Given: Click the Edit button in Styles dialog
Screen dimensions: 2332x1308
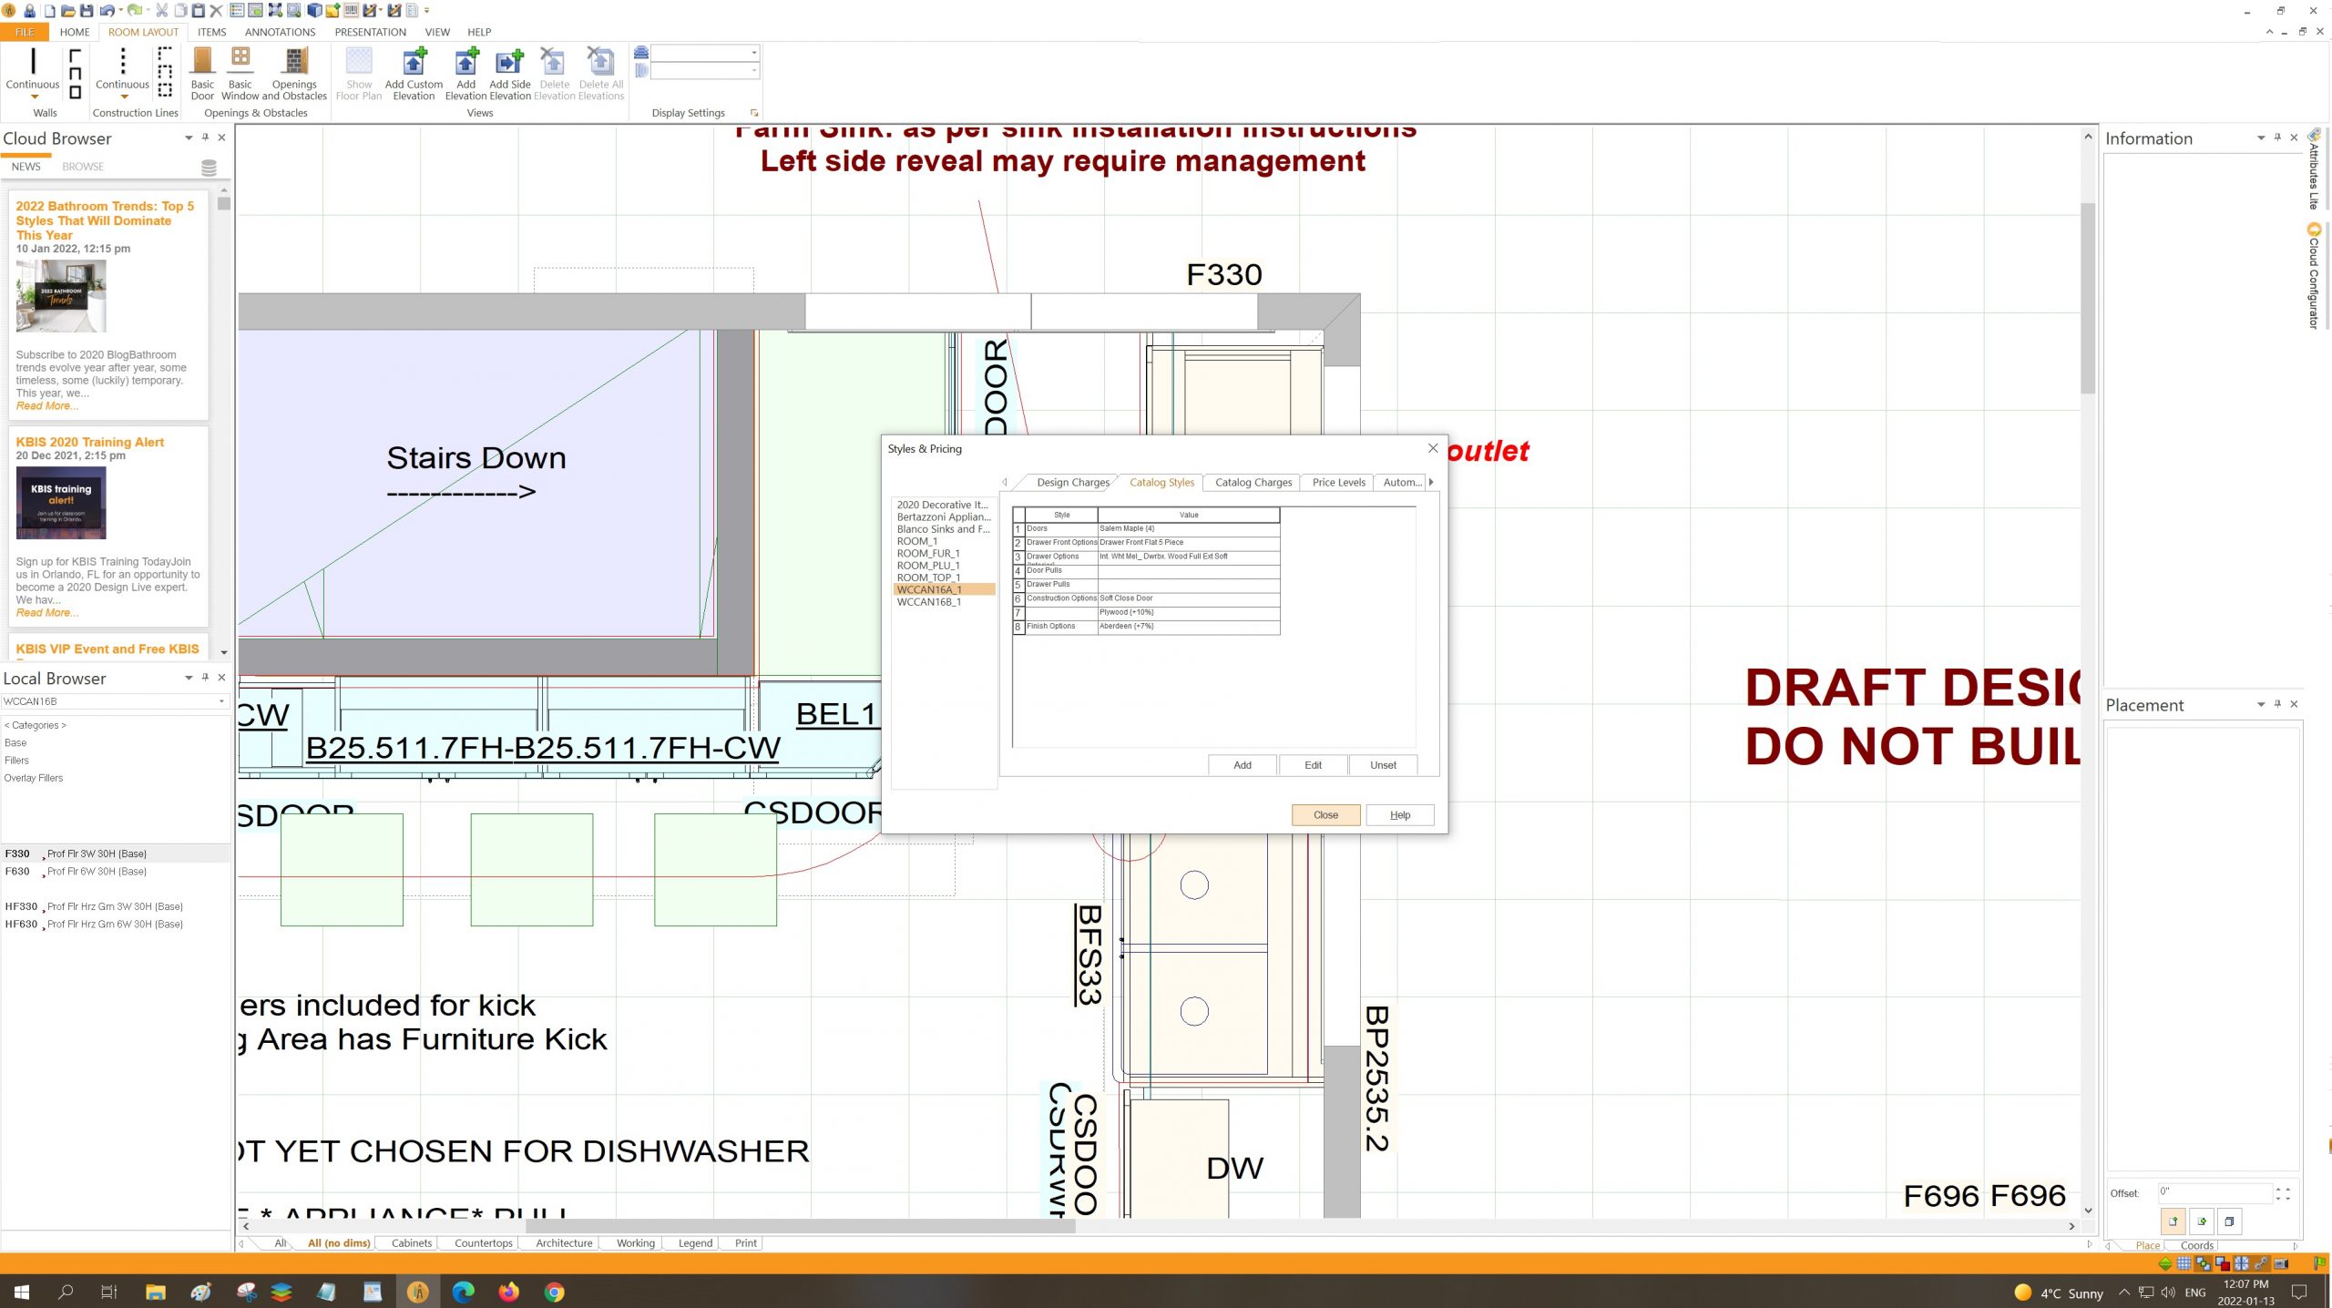Looking at the screenshot, I should 1313,765.
